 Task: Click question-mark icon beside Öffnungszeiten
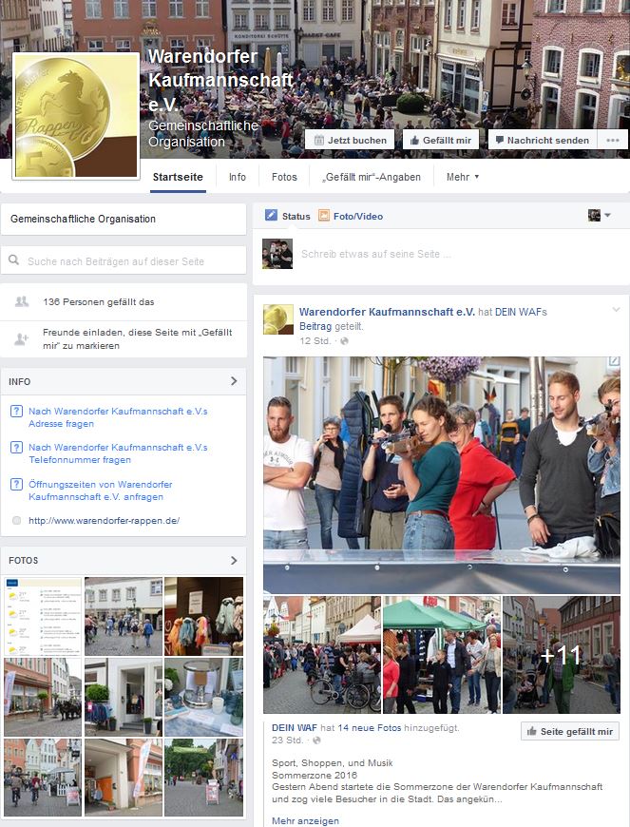click(x=16, y=484)
